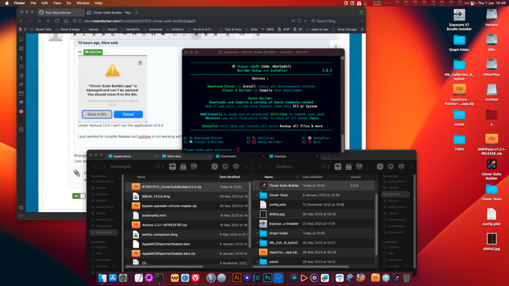Click the Search Bing input field
This screenshot has width=509, height=286.
[x=337, y=21]
